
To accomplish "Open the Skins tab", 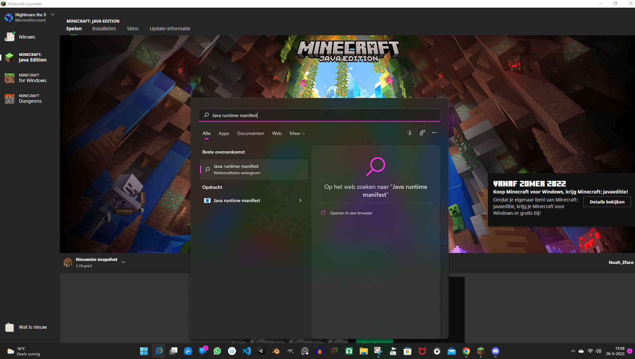I will click(x=132, y=29).
